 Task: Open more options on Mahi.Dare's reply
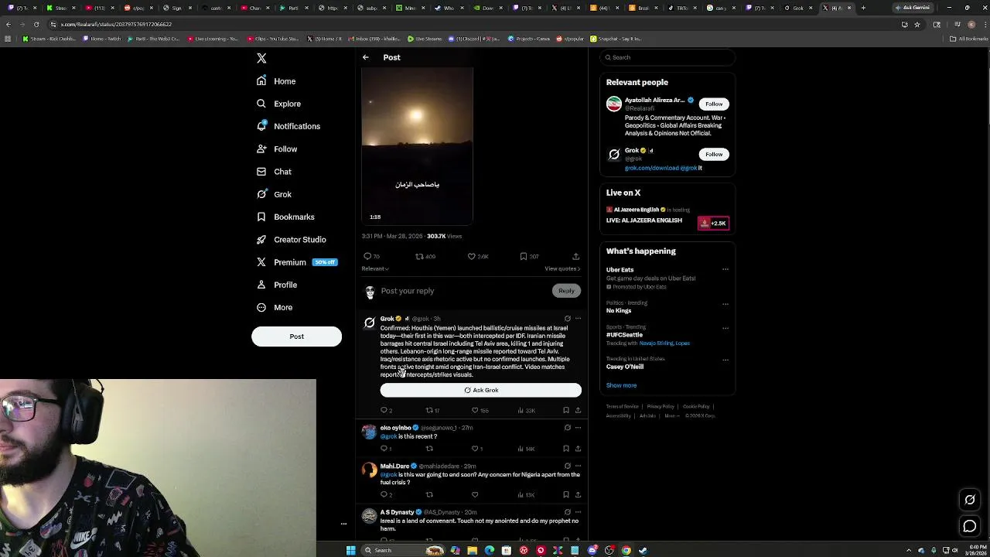point(578,466)
